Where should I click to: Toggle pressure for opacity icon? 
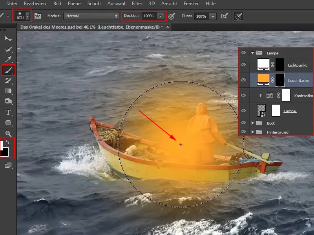tap(172, 16)
